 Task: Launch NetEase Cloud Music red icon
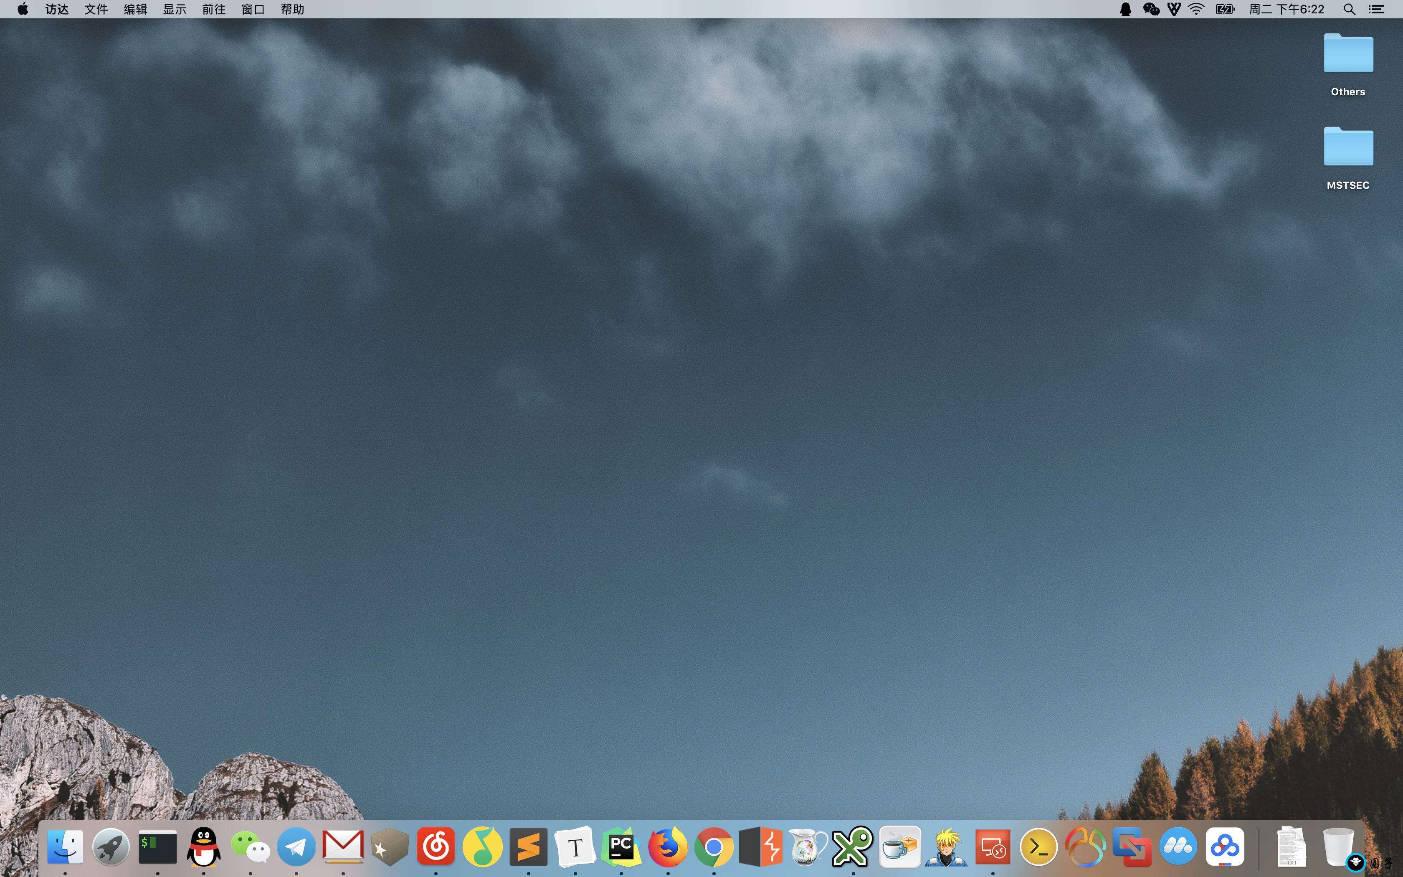pos(436,847)
